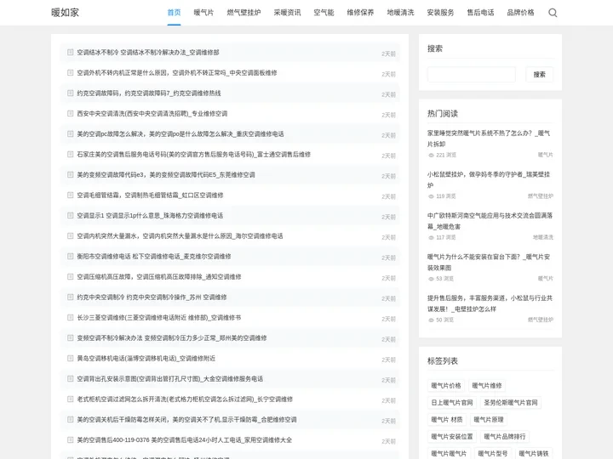
Task: Click the 搜索 button in sidebar
Action: click(539, 74)
